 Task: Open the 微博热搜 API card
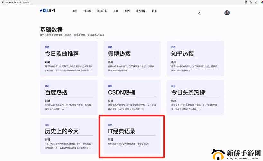click(x=132, y=59)
